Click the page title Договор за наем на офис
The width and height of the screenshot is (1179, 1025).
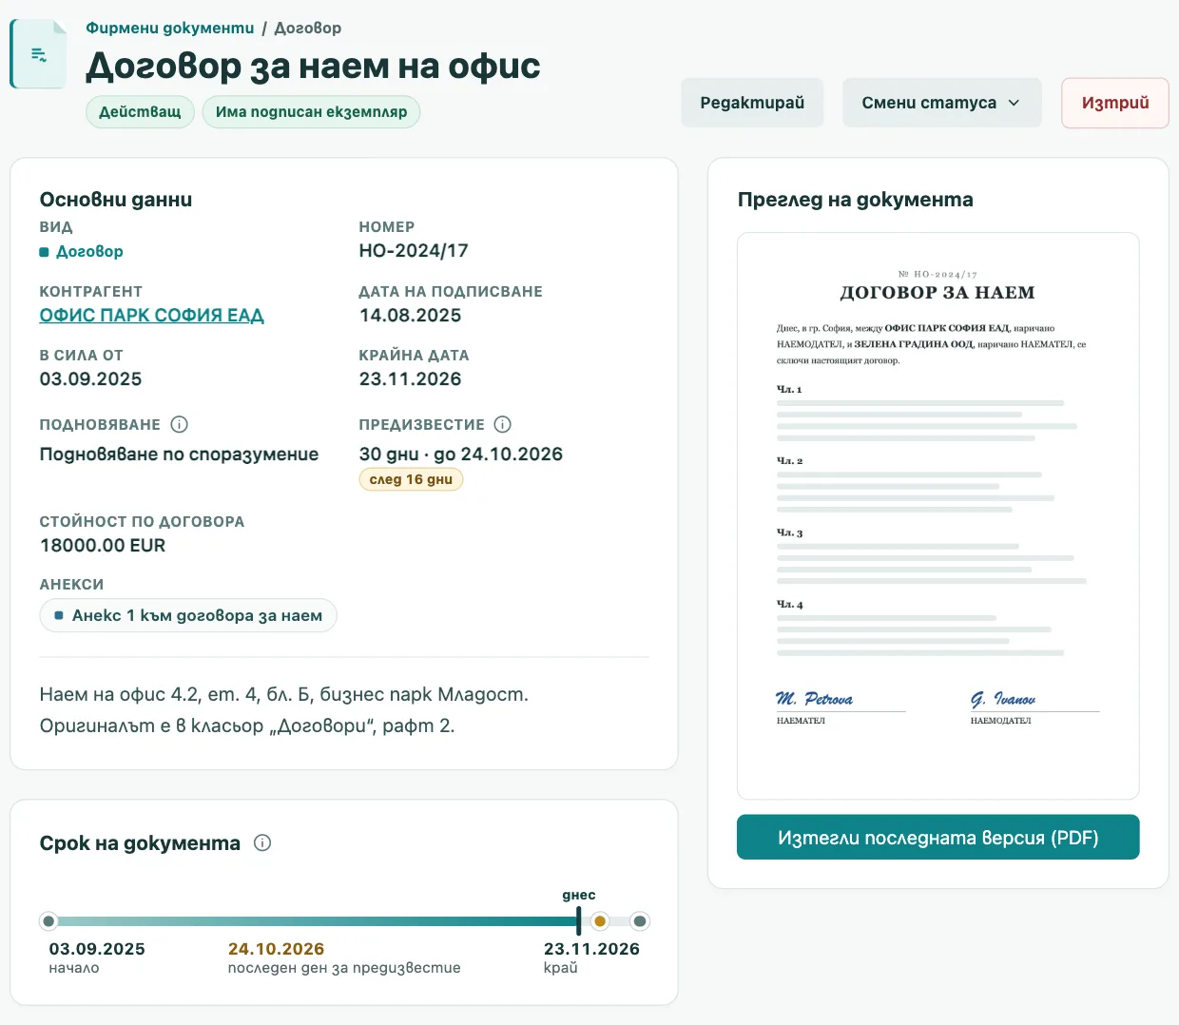click(x=313, y=66)
